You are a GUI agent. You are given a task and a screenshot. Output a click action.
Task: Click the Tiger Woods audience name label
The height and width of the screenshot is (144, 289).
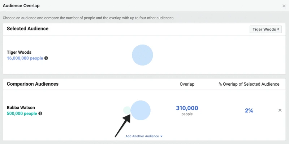pos(19,52)
